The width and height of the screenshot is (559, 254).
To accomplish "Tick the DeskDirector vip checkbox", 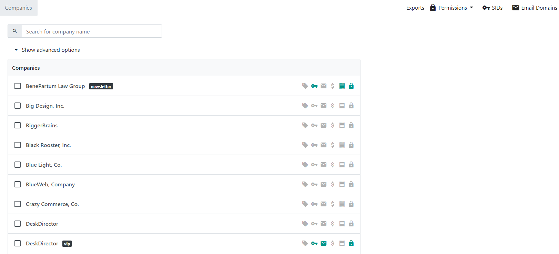I will (18, 243).
